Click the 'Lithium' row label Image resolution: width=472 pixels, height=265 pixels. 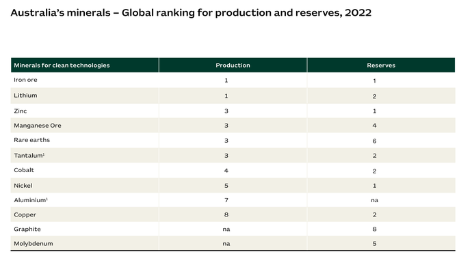25,96
